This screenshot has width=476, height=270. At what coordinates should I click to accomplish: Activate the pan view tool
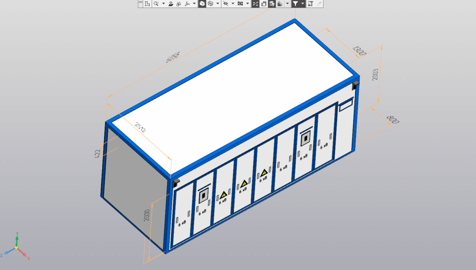[171, 4]
